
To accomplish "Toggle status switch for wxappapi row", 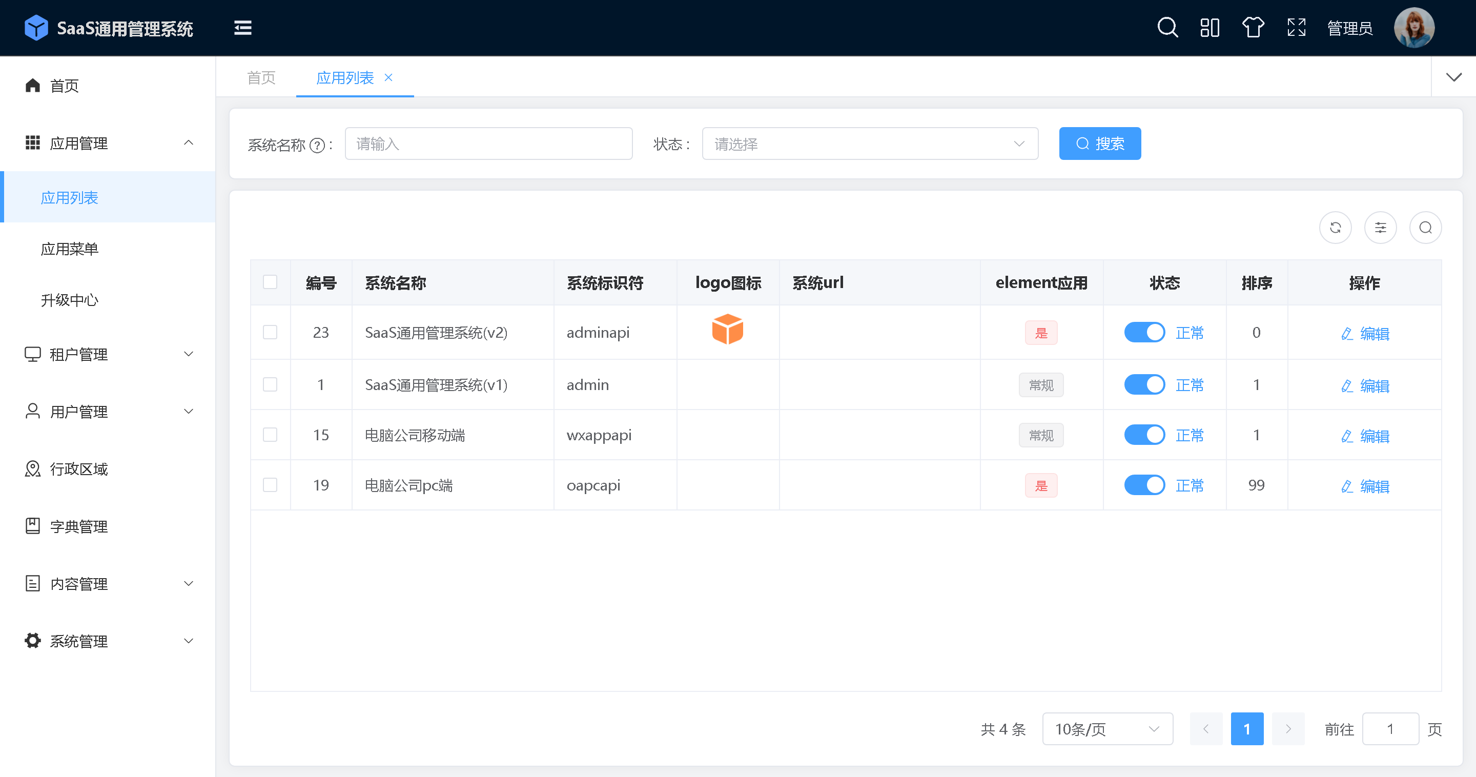I will (1144, 435).
